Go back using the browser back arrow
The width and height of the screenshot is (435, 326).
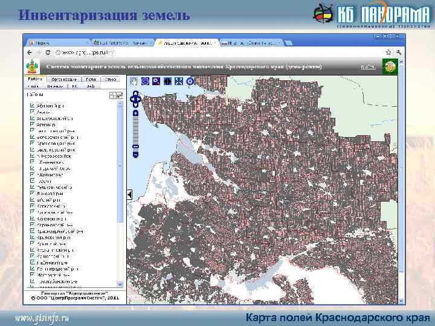point(30,53)
